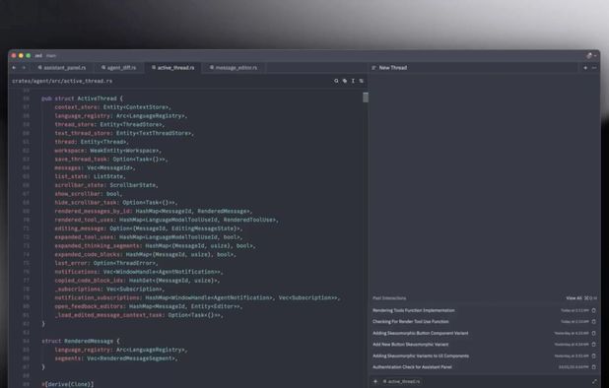This screenshot has width=609, height=388.
Task: Click the '#[derive(Clone)]' line
Action: coord(68,384)
